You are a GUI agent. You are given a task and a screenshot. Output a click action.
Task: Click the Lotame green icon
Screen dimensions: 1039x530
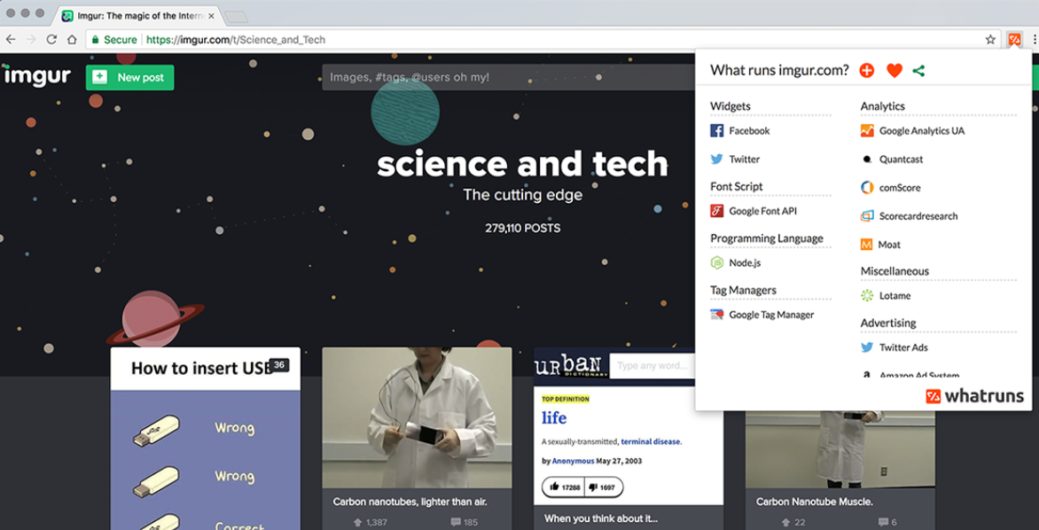[867, 295]
